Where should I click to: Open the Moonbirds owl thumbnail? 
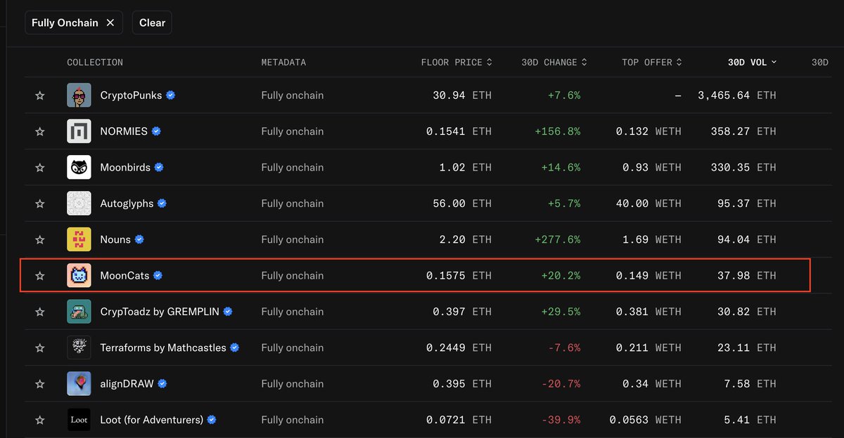pyautogui.click(x=79, y=167)
